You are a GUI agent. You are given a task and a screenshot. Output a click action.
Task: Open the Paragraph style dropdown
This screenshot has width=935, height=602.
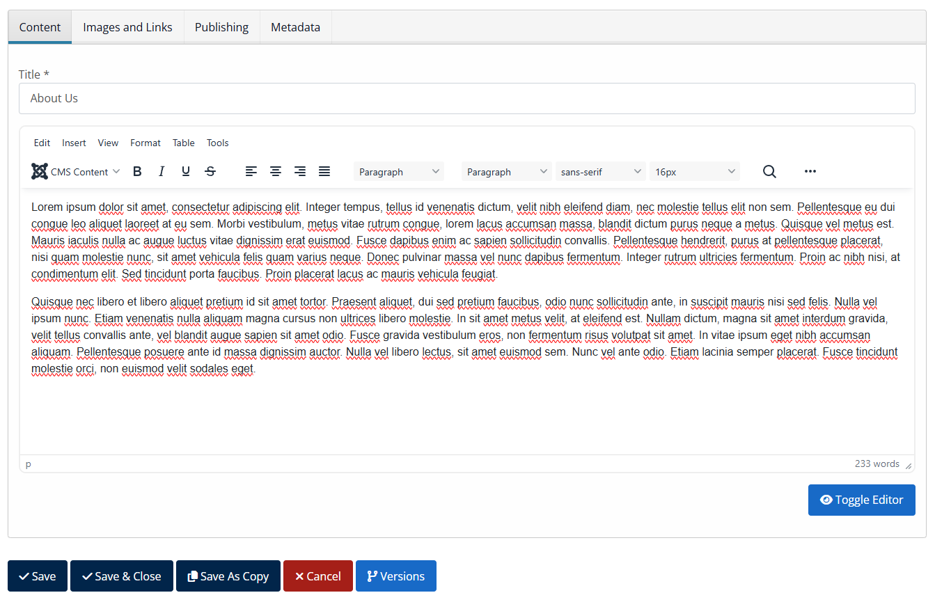point(399,171)
